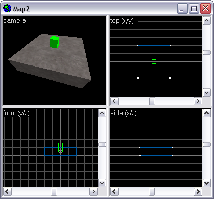
Task: Click the side view horizontal scrollbar thumb
Action: (152, 192)
